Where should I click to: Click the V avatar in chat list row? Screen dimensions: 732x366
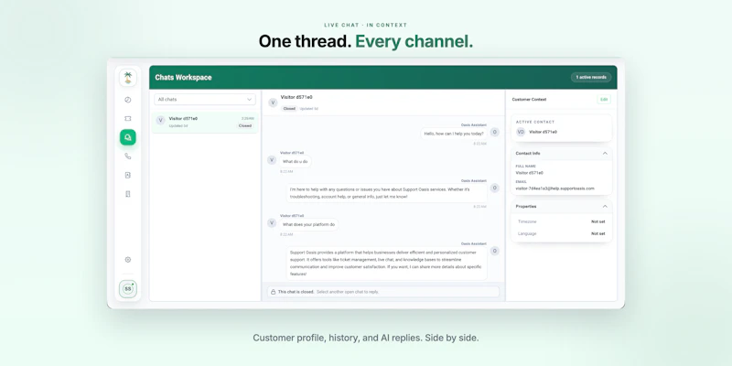pyautogui.click(x=161, y=121)
